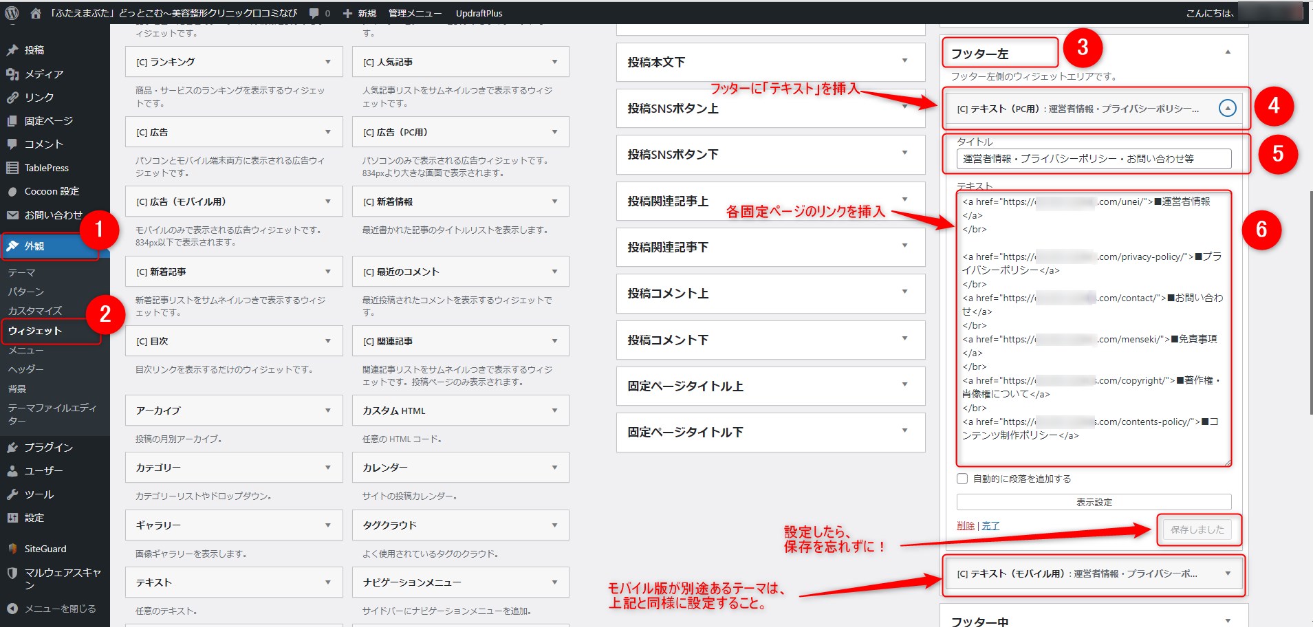Click the メディア icon in sidebar
The width and height of the screenshot is (1313, 634).
[12, 74]
